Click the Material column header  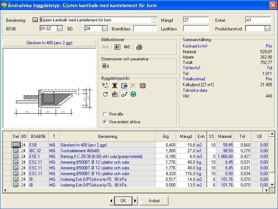click(224, 136)
